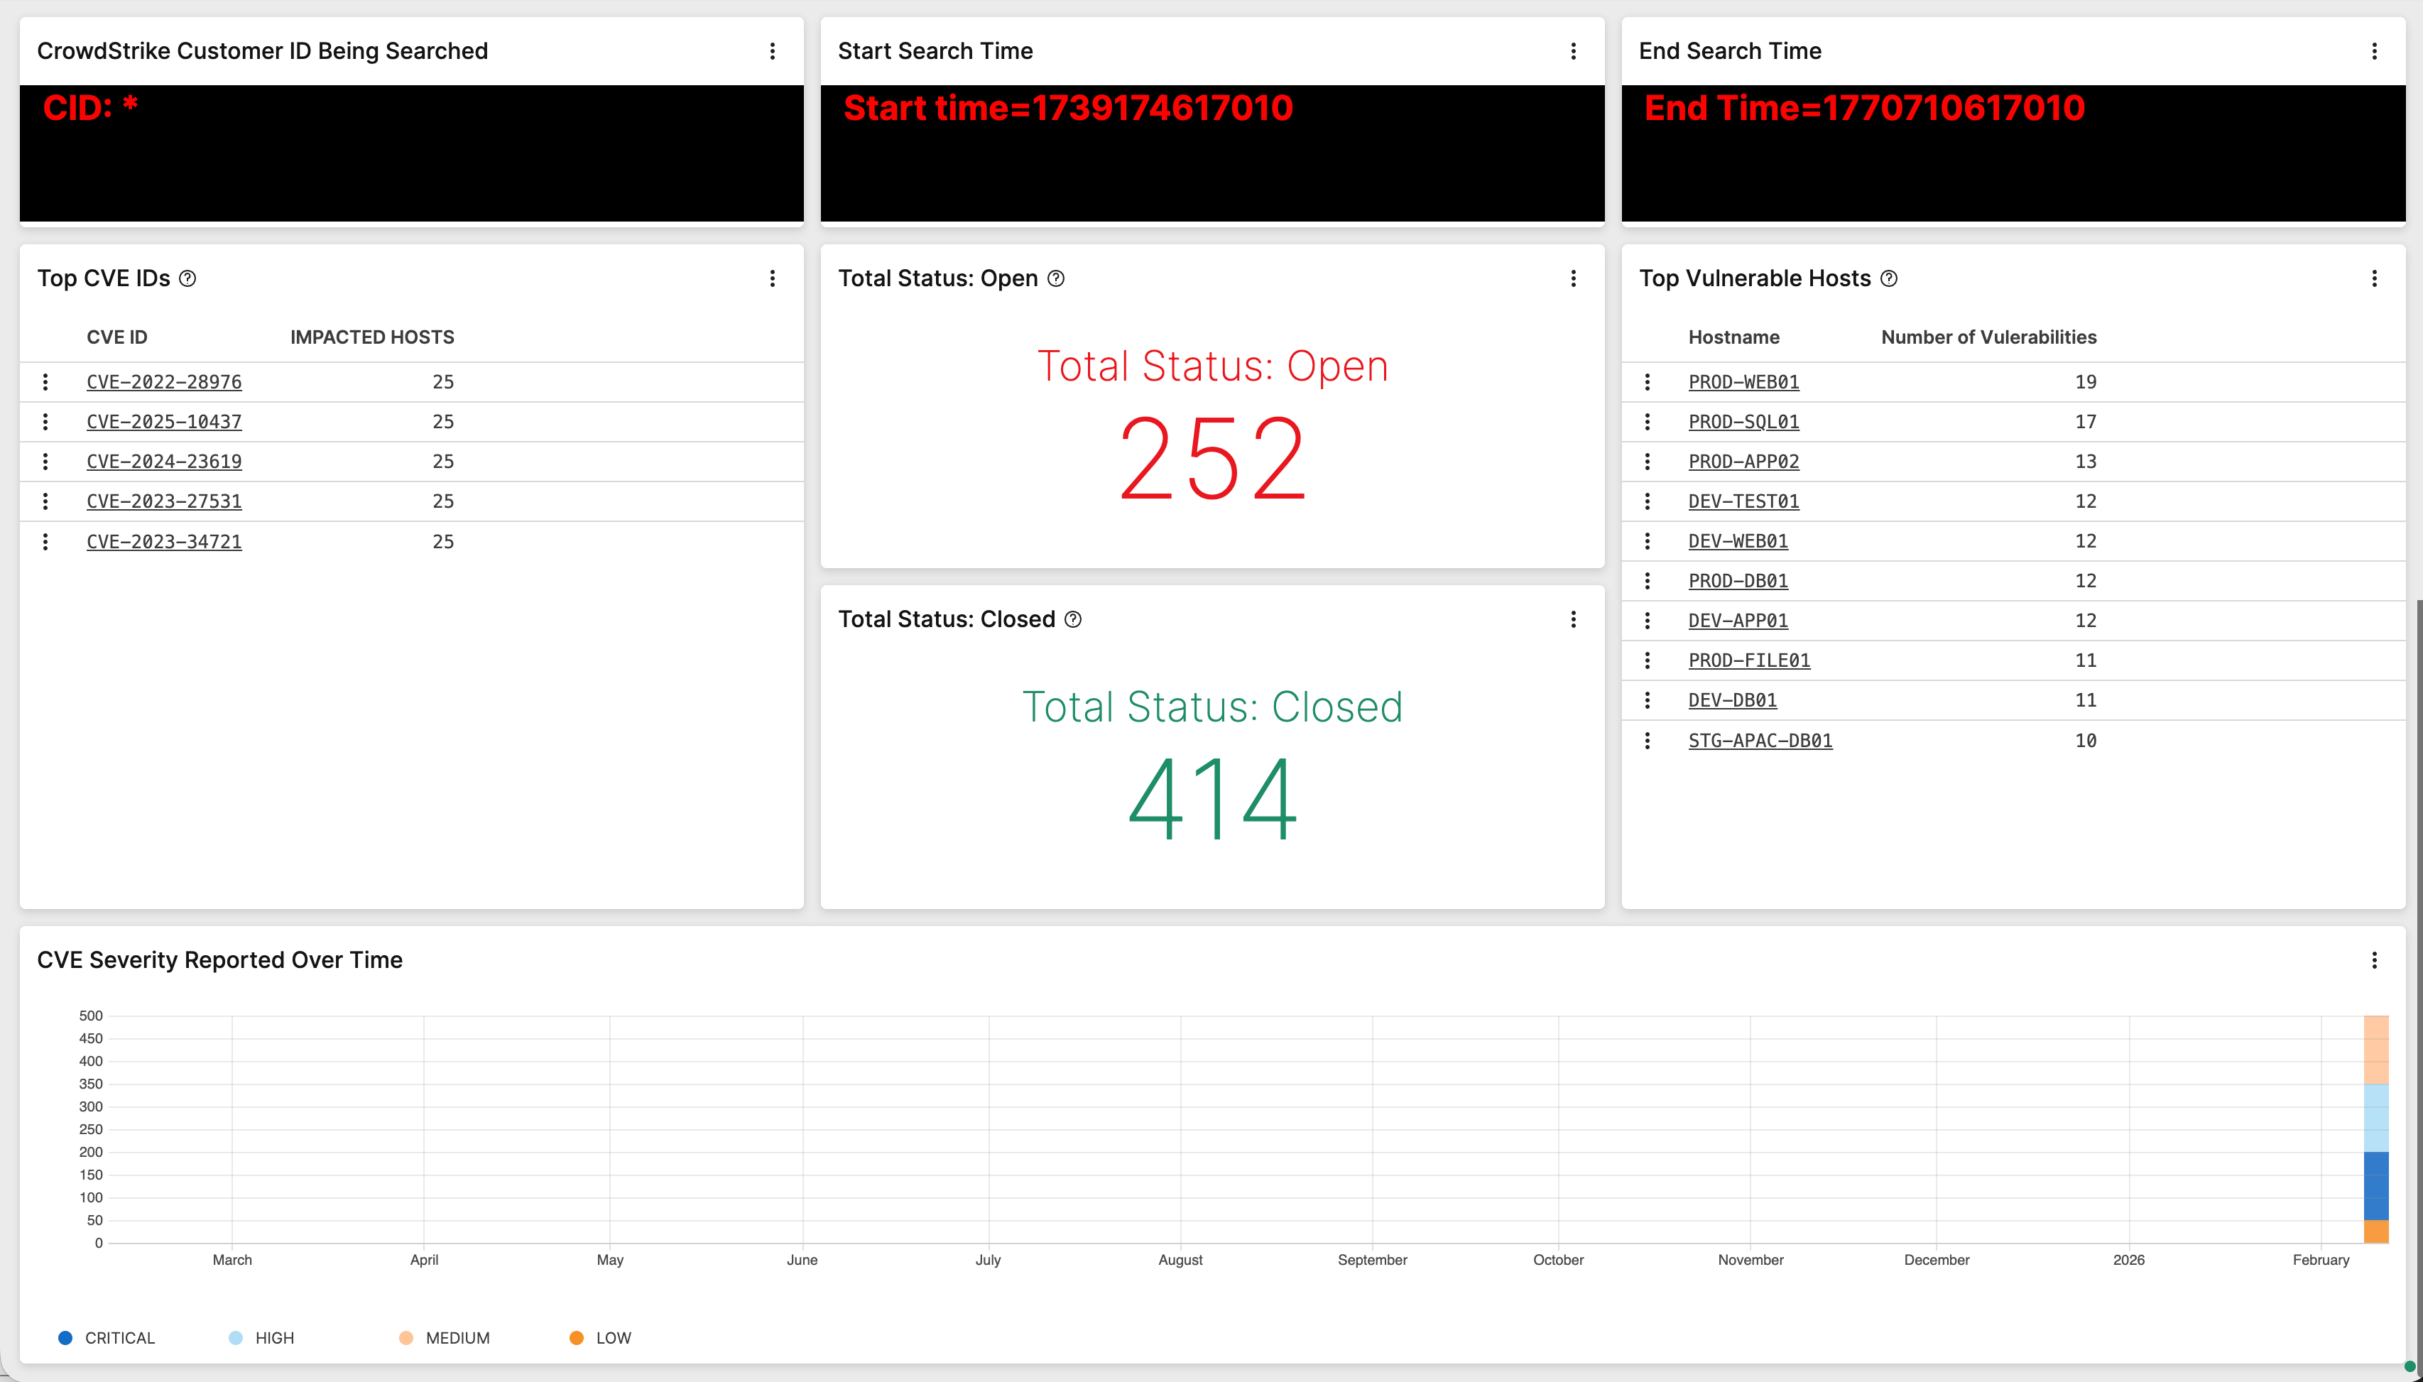Open options dropdown for CrowdStrike Customer ID panel
Viewport: 2423px width, 1382px height.
773,50
